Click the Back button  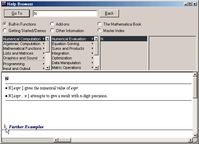[x=109, y=13]
